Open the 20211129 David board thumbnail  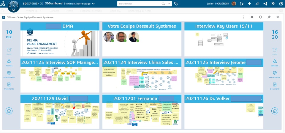point(60,116)
